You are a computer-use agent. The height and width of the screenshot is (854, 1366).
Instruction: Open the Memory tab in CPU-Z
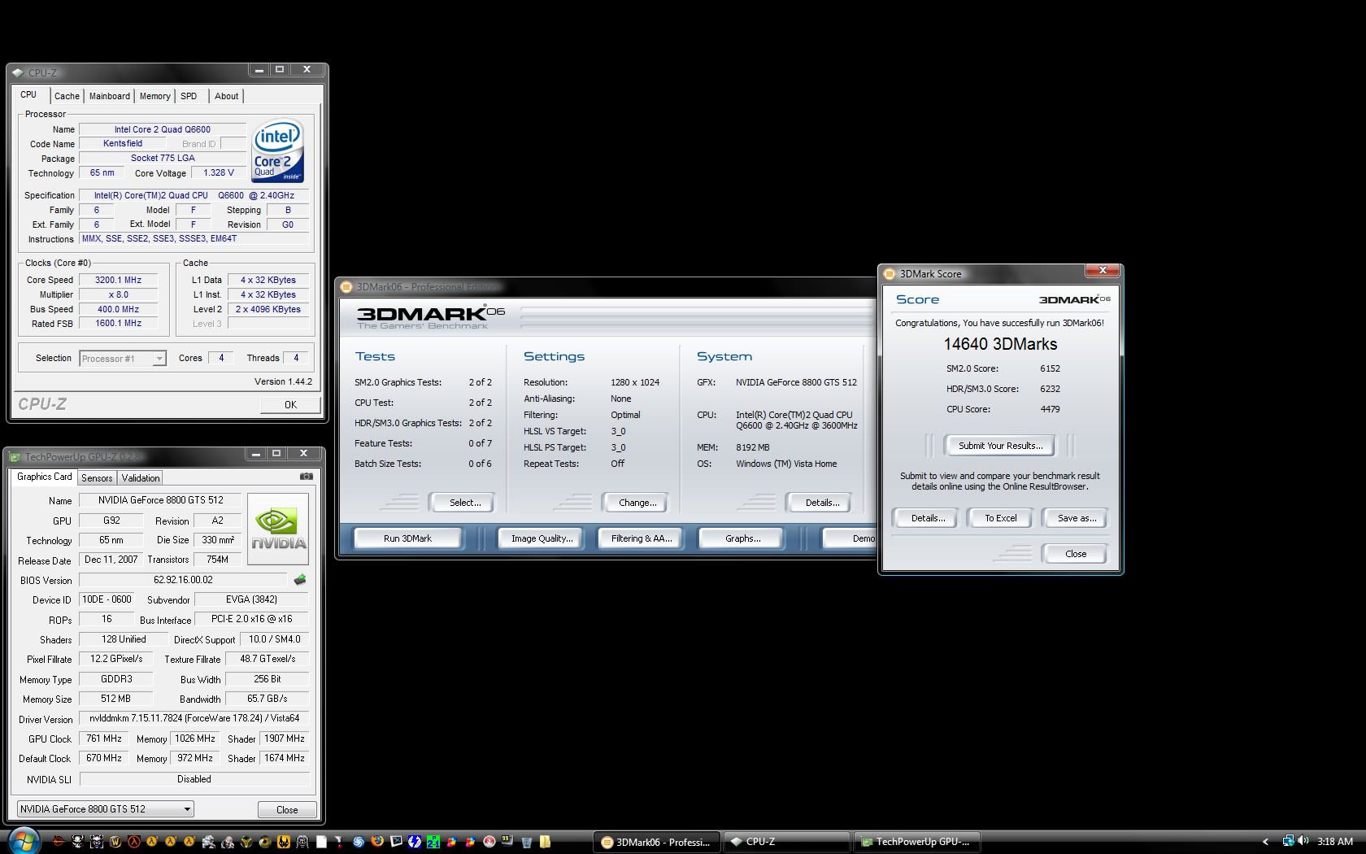tap(154, 96)
